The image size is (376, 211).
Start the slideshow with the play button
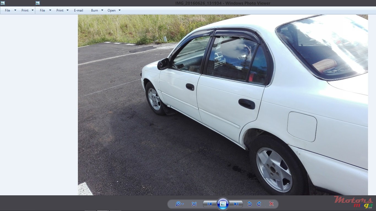[223, 204]
